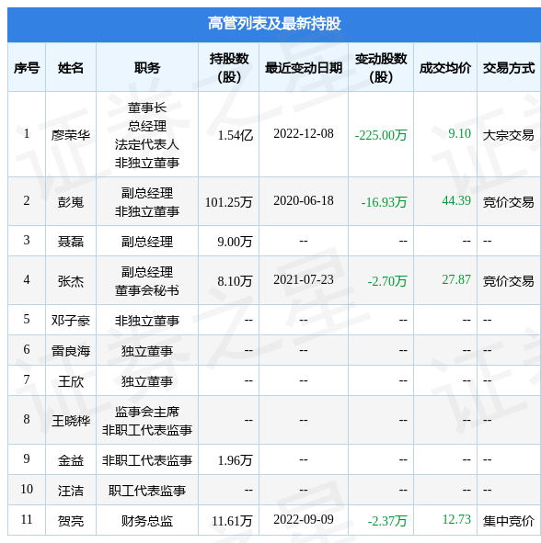
Task: Select the 成交均价 column header
Action: 445,68
